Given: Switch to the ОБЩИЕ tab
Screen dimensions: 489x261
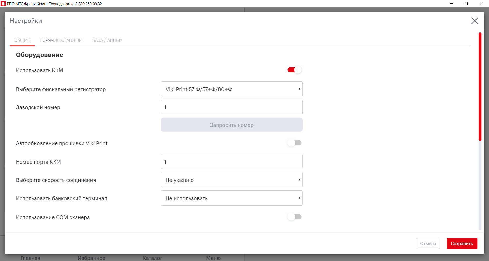Looking at the screenshot, I should point(22,40).
